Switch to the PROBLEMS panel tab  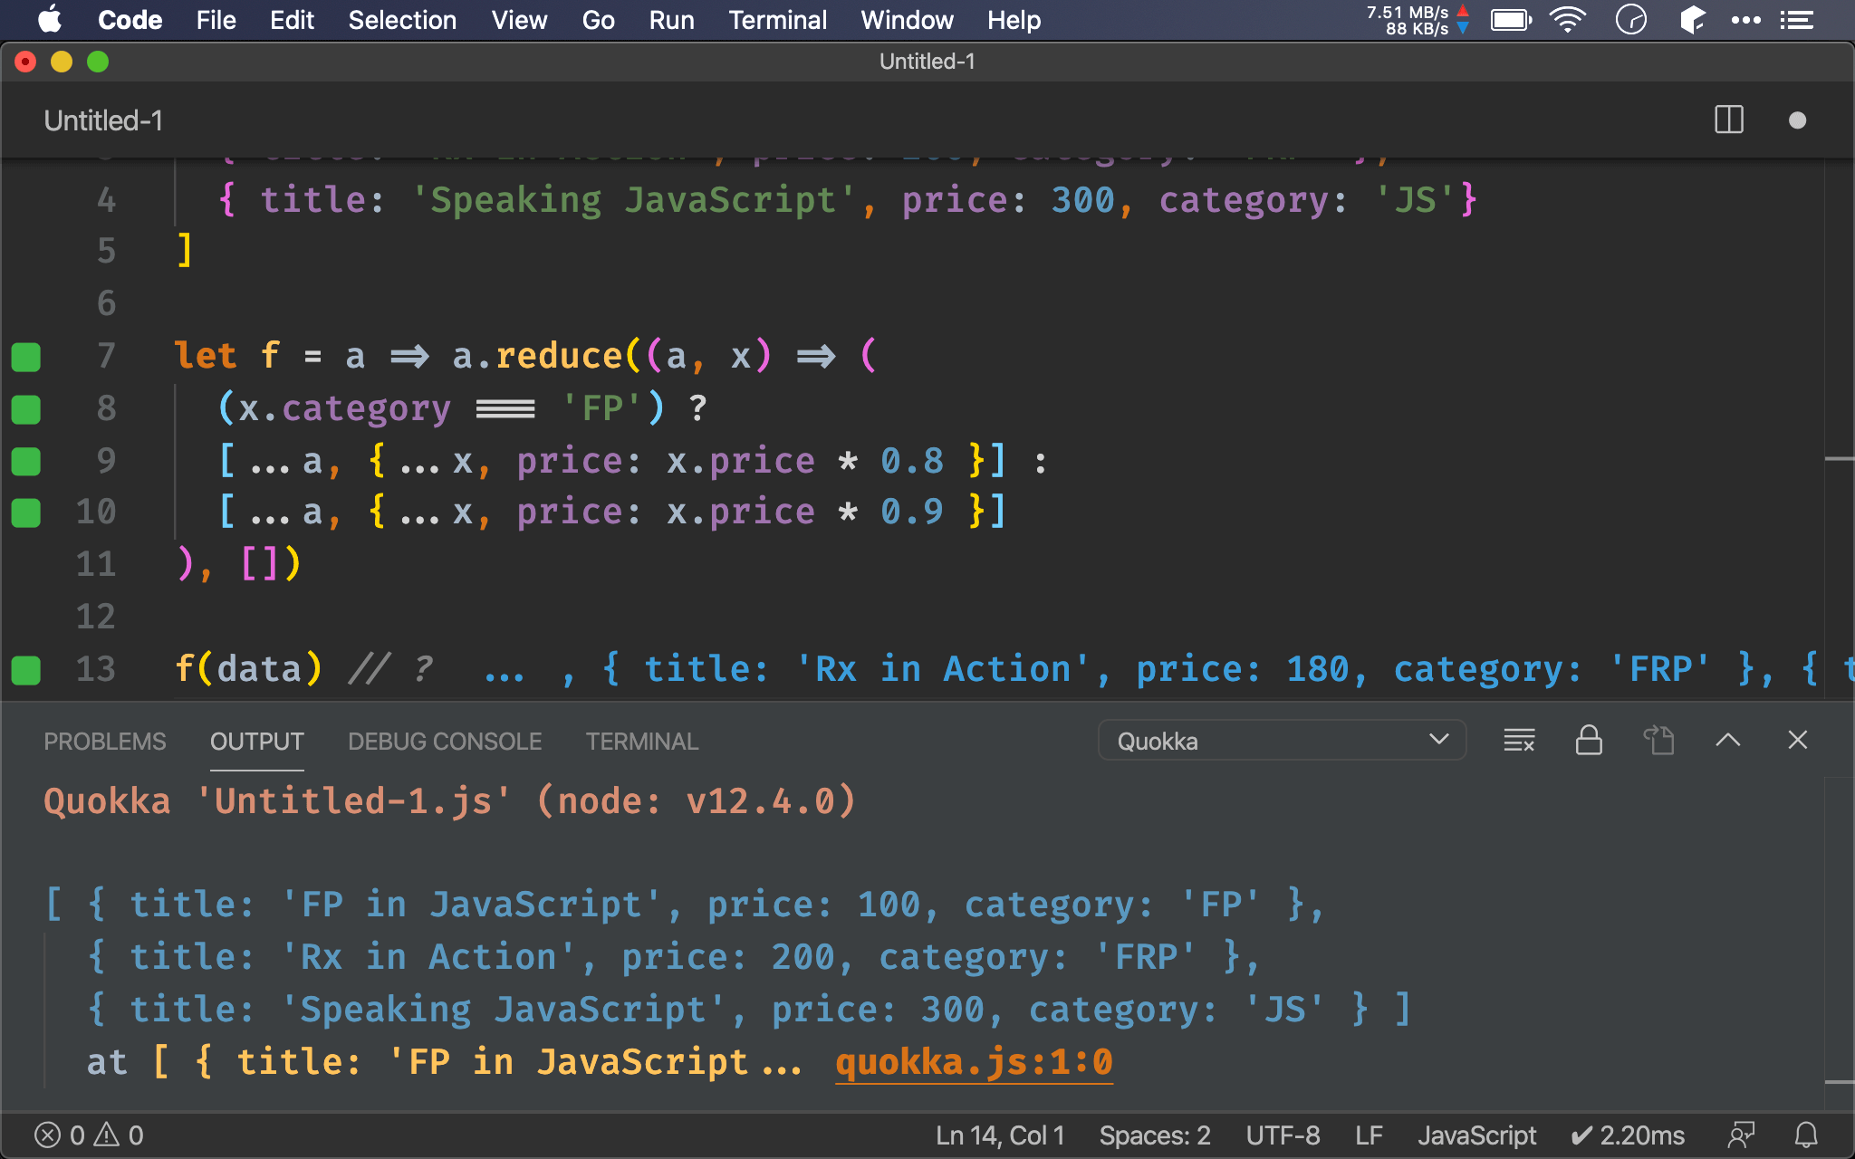[105, 742]
